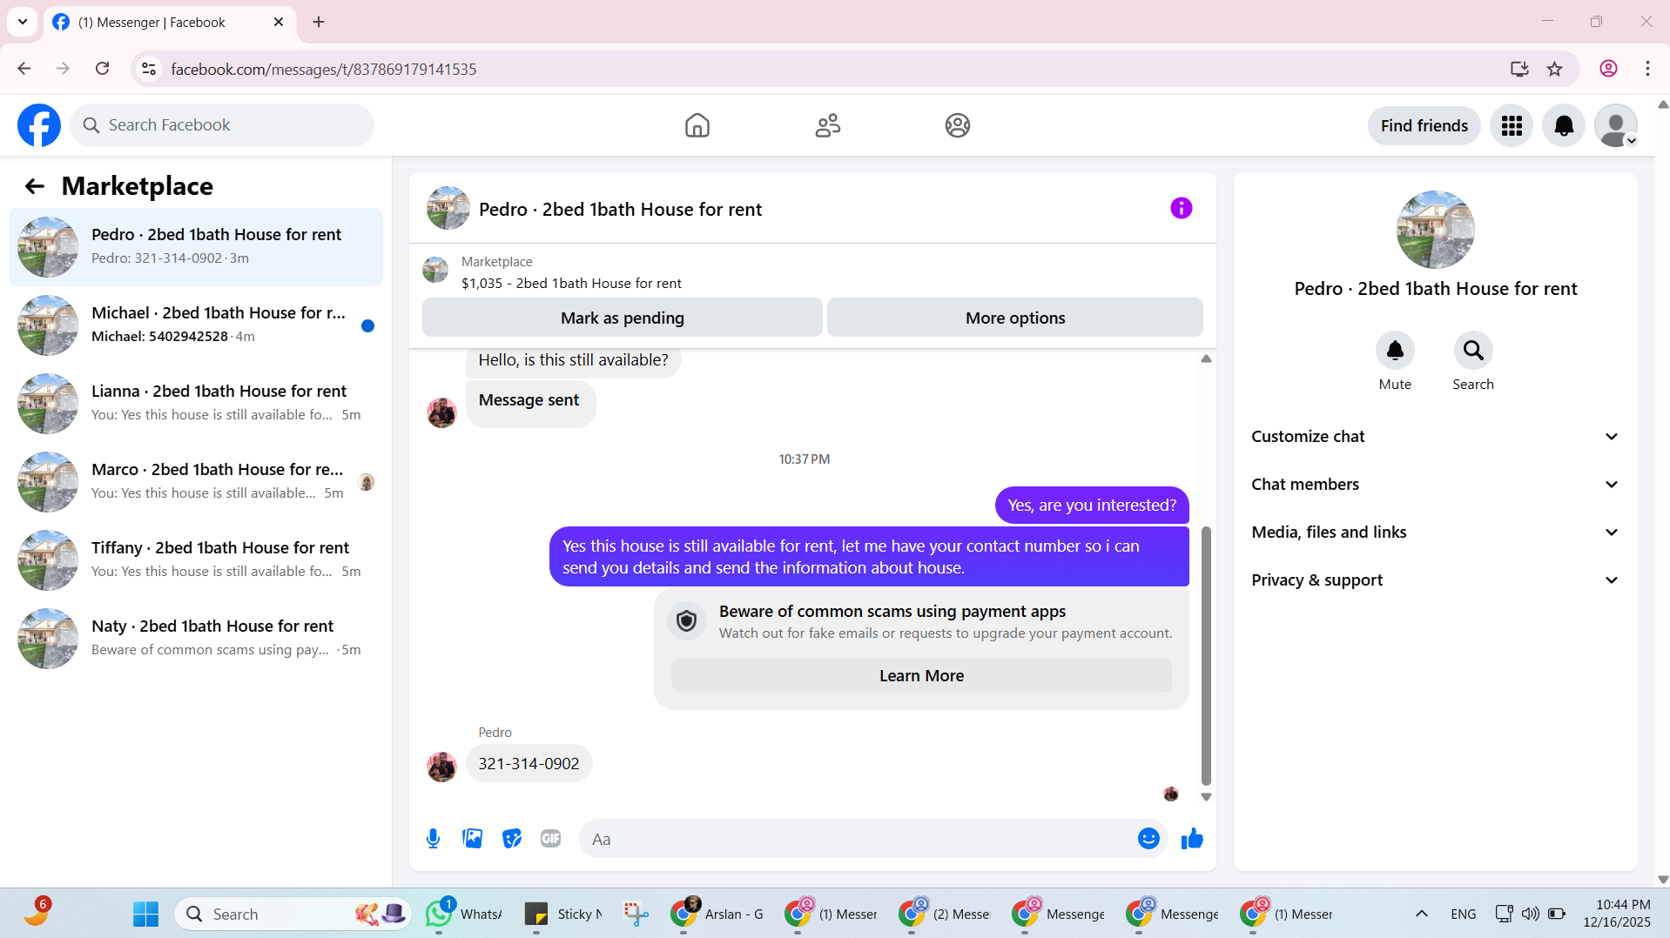Open the Facebook logo home link

39,125
